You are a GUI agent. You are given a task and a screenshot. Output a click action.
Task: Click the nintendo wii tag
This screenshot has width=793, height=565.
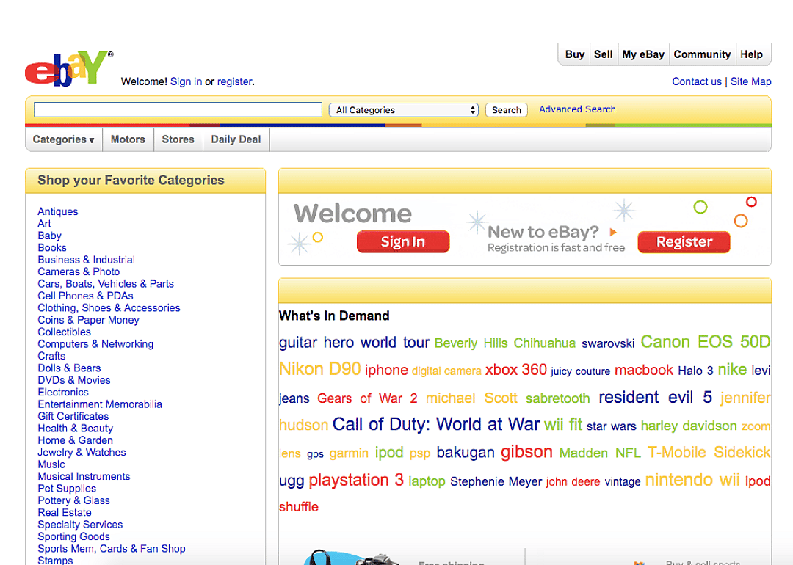(x=692, y=480)
